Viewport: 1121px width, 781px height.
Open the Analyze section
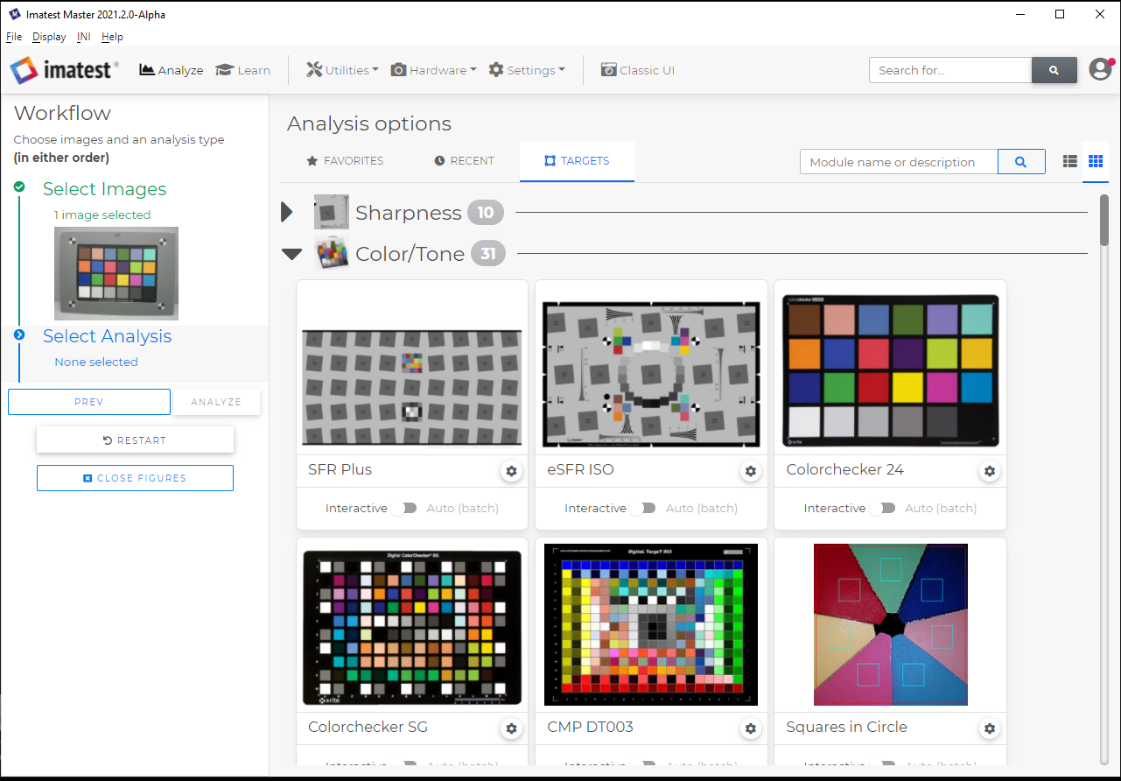[x=172, y=70]
